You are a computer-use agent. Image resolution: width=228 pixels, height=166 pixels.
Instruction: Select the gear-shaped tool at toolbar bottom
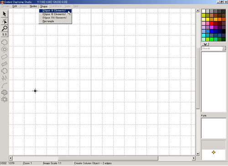(x=5, y=99)
